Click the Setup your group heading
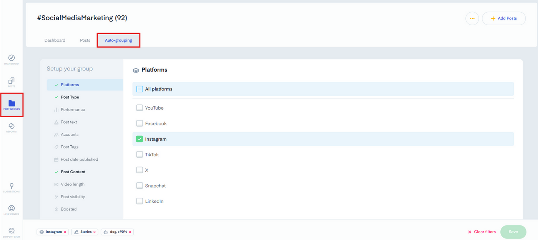 click(70, 69)
